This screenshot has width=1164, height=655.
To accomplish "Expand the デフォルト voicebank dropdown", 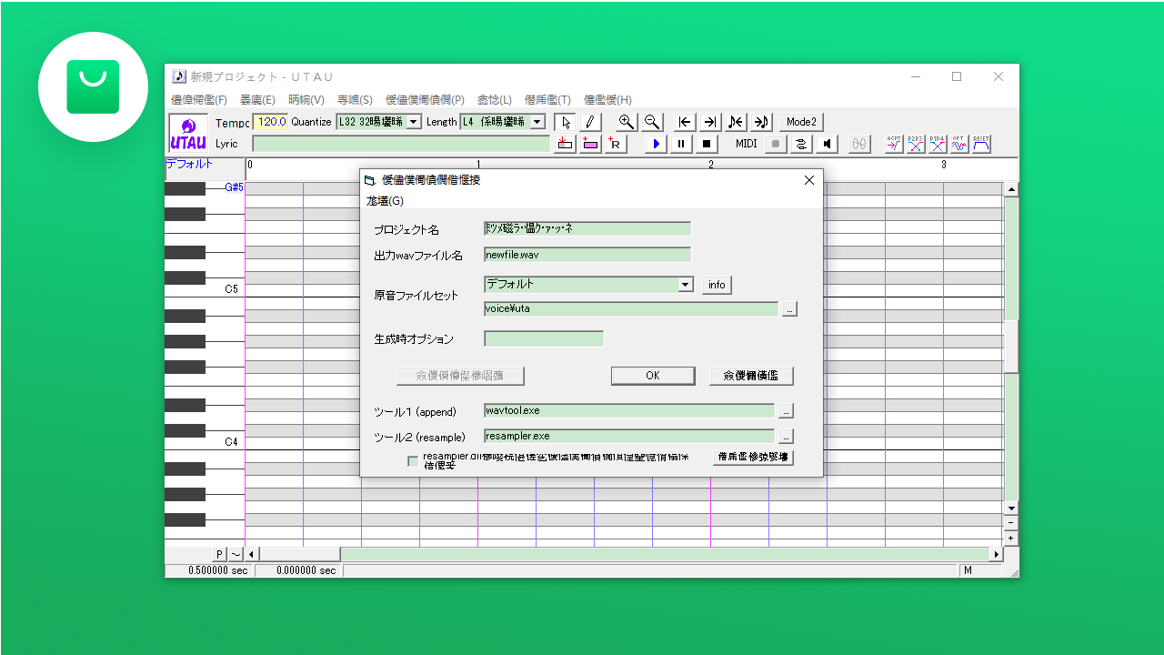I will pos(686,285).
